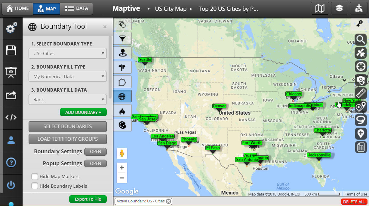Open the heat map flame tool

(x=122, y=111)
